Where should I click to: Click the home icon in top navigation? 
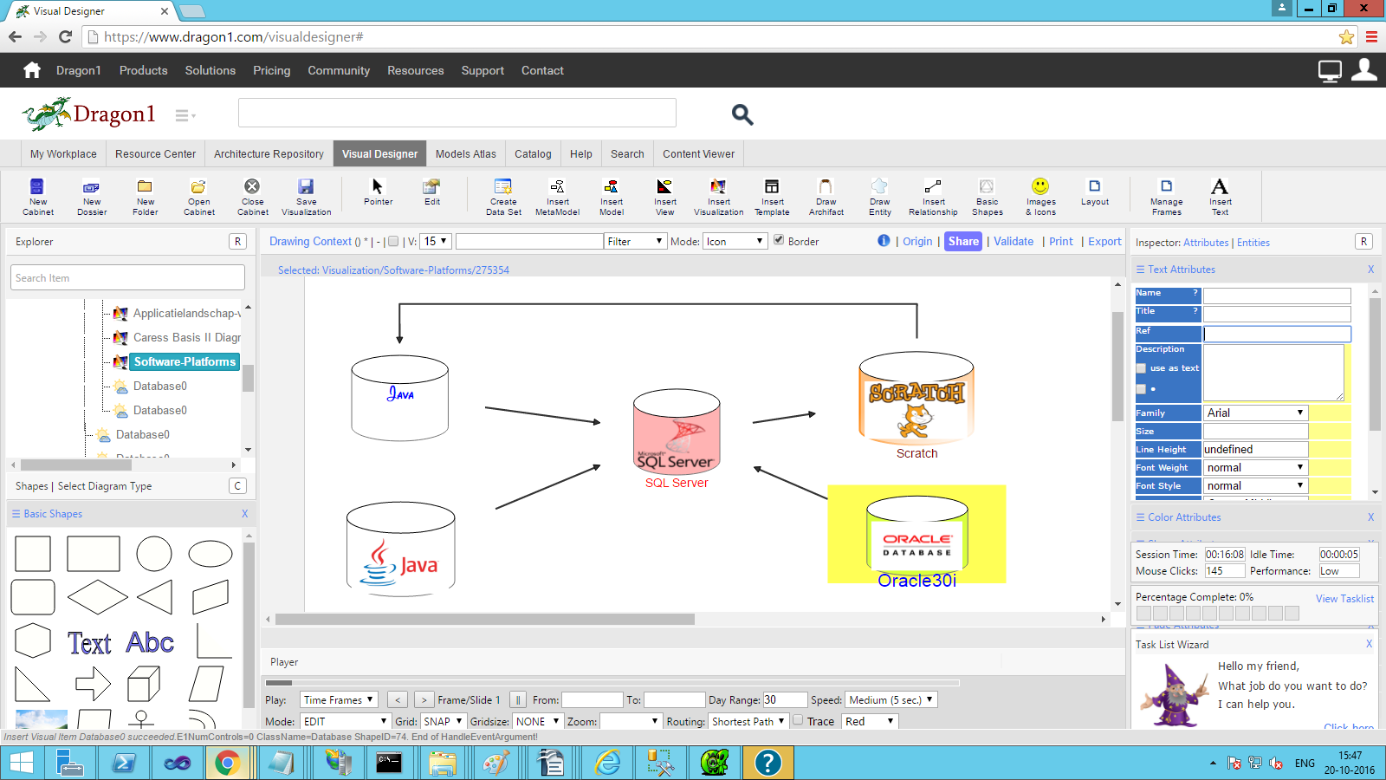coord(32,70)
